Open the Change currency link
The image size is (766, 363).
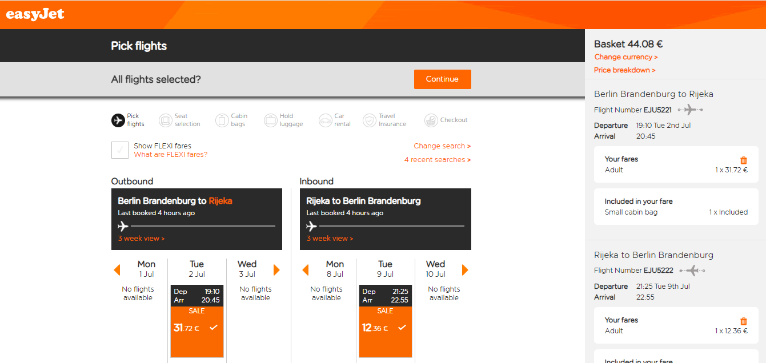tap(626, 57)
